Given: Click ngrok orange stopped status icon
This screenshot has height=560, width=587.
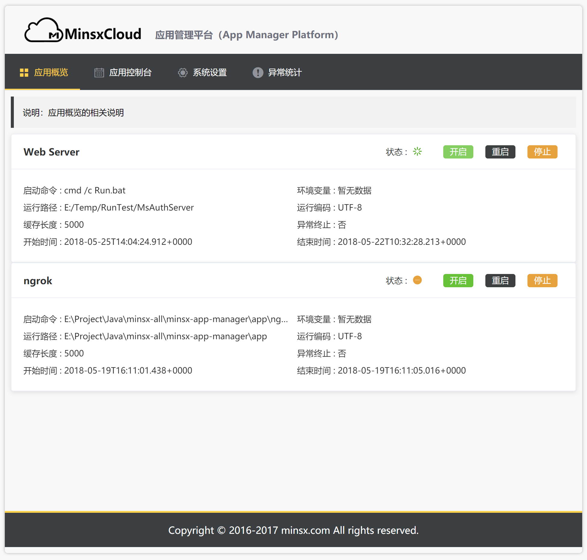Looking at the screenshot, I should tap(417, 280).
